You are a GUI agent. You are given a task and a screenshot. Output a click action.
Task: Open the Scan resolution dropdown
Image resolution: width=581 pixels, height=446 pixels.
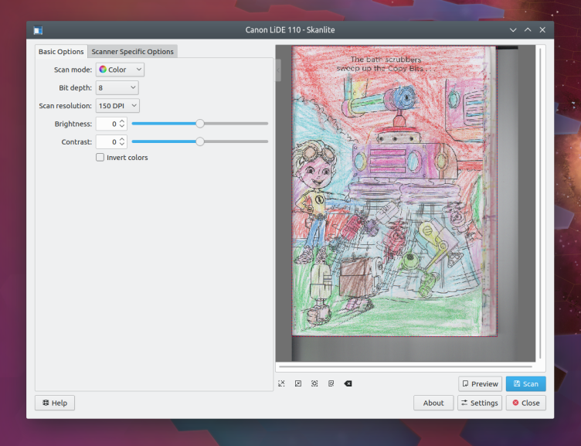coord(117,106)
